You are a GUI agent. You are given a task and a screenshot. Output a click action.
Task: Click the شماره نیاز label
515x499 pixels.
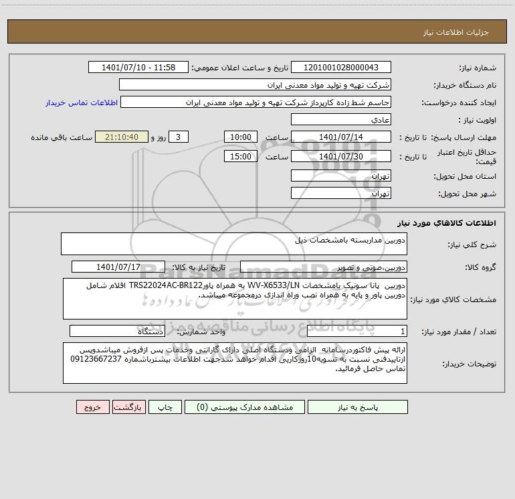[x=478, y=68]
